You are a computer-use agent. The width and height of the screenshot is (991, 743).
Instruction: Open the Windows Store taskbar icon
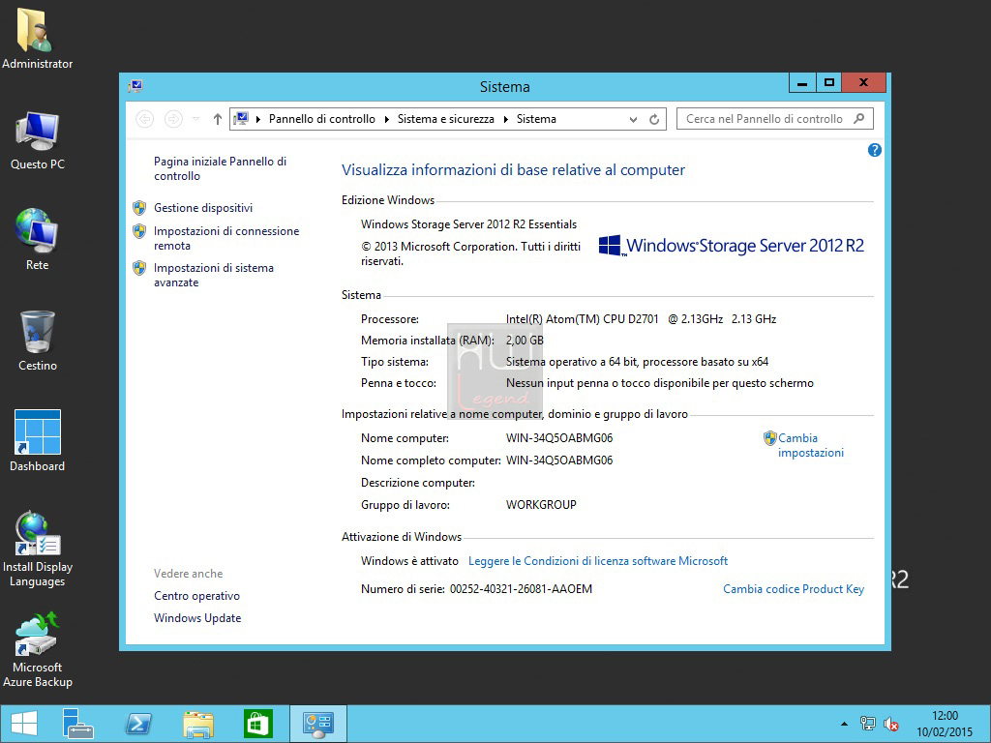pyautogui.click(x=257, y=724)
